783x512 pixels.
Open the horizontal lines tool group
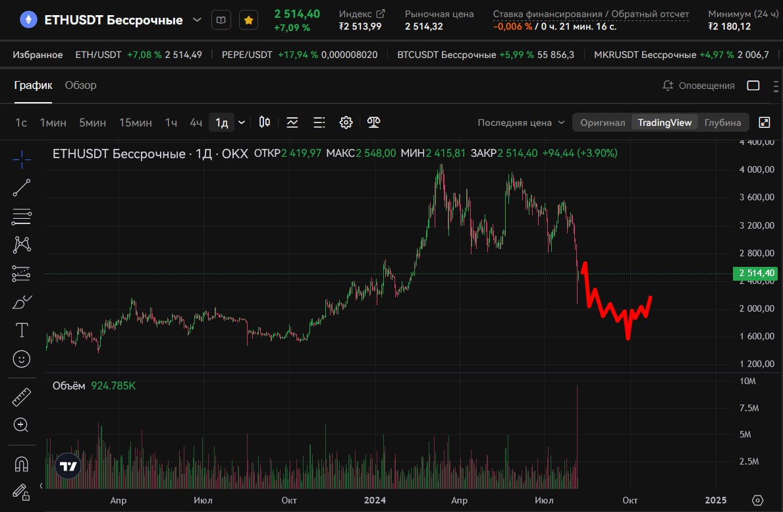point(22,216)
